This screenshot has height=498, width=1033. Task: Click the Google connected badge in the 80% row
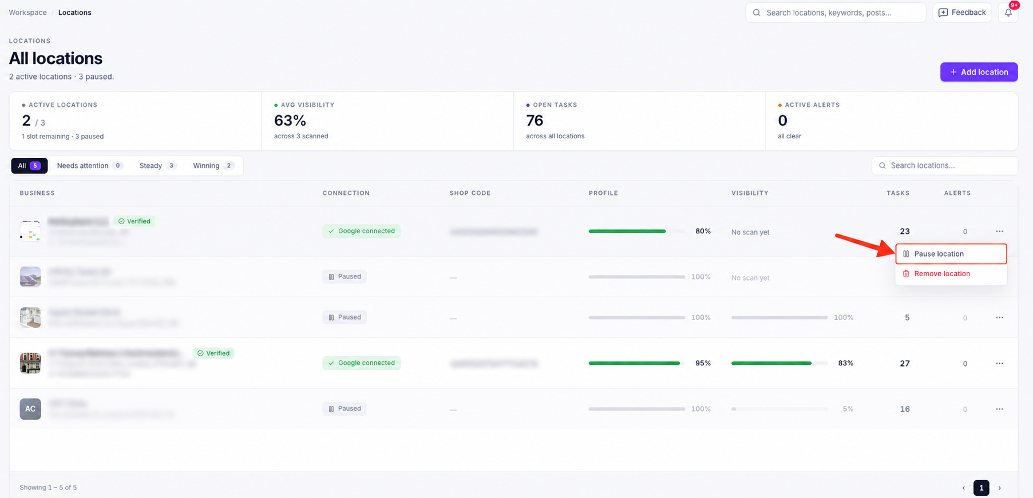(x=361, y=231)
